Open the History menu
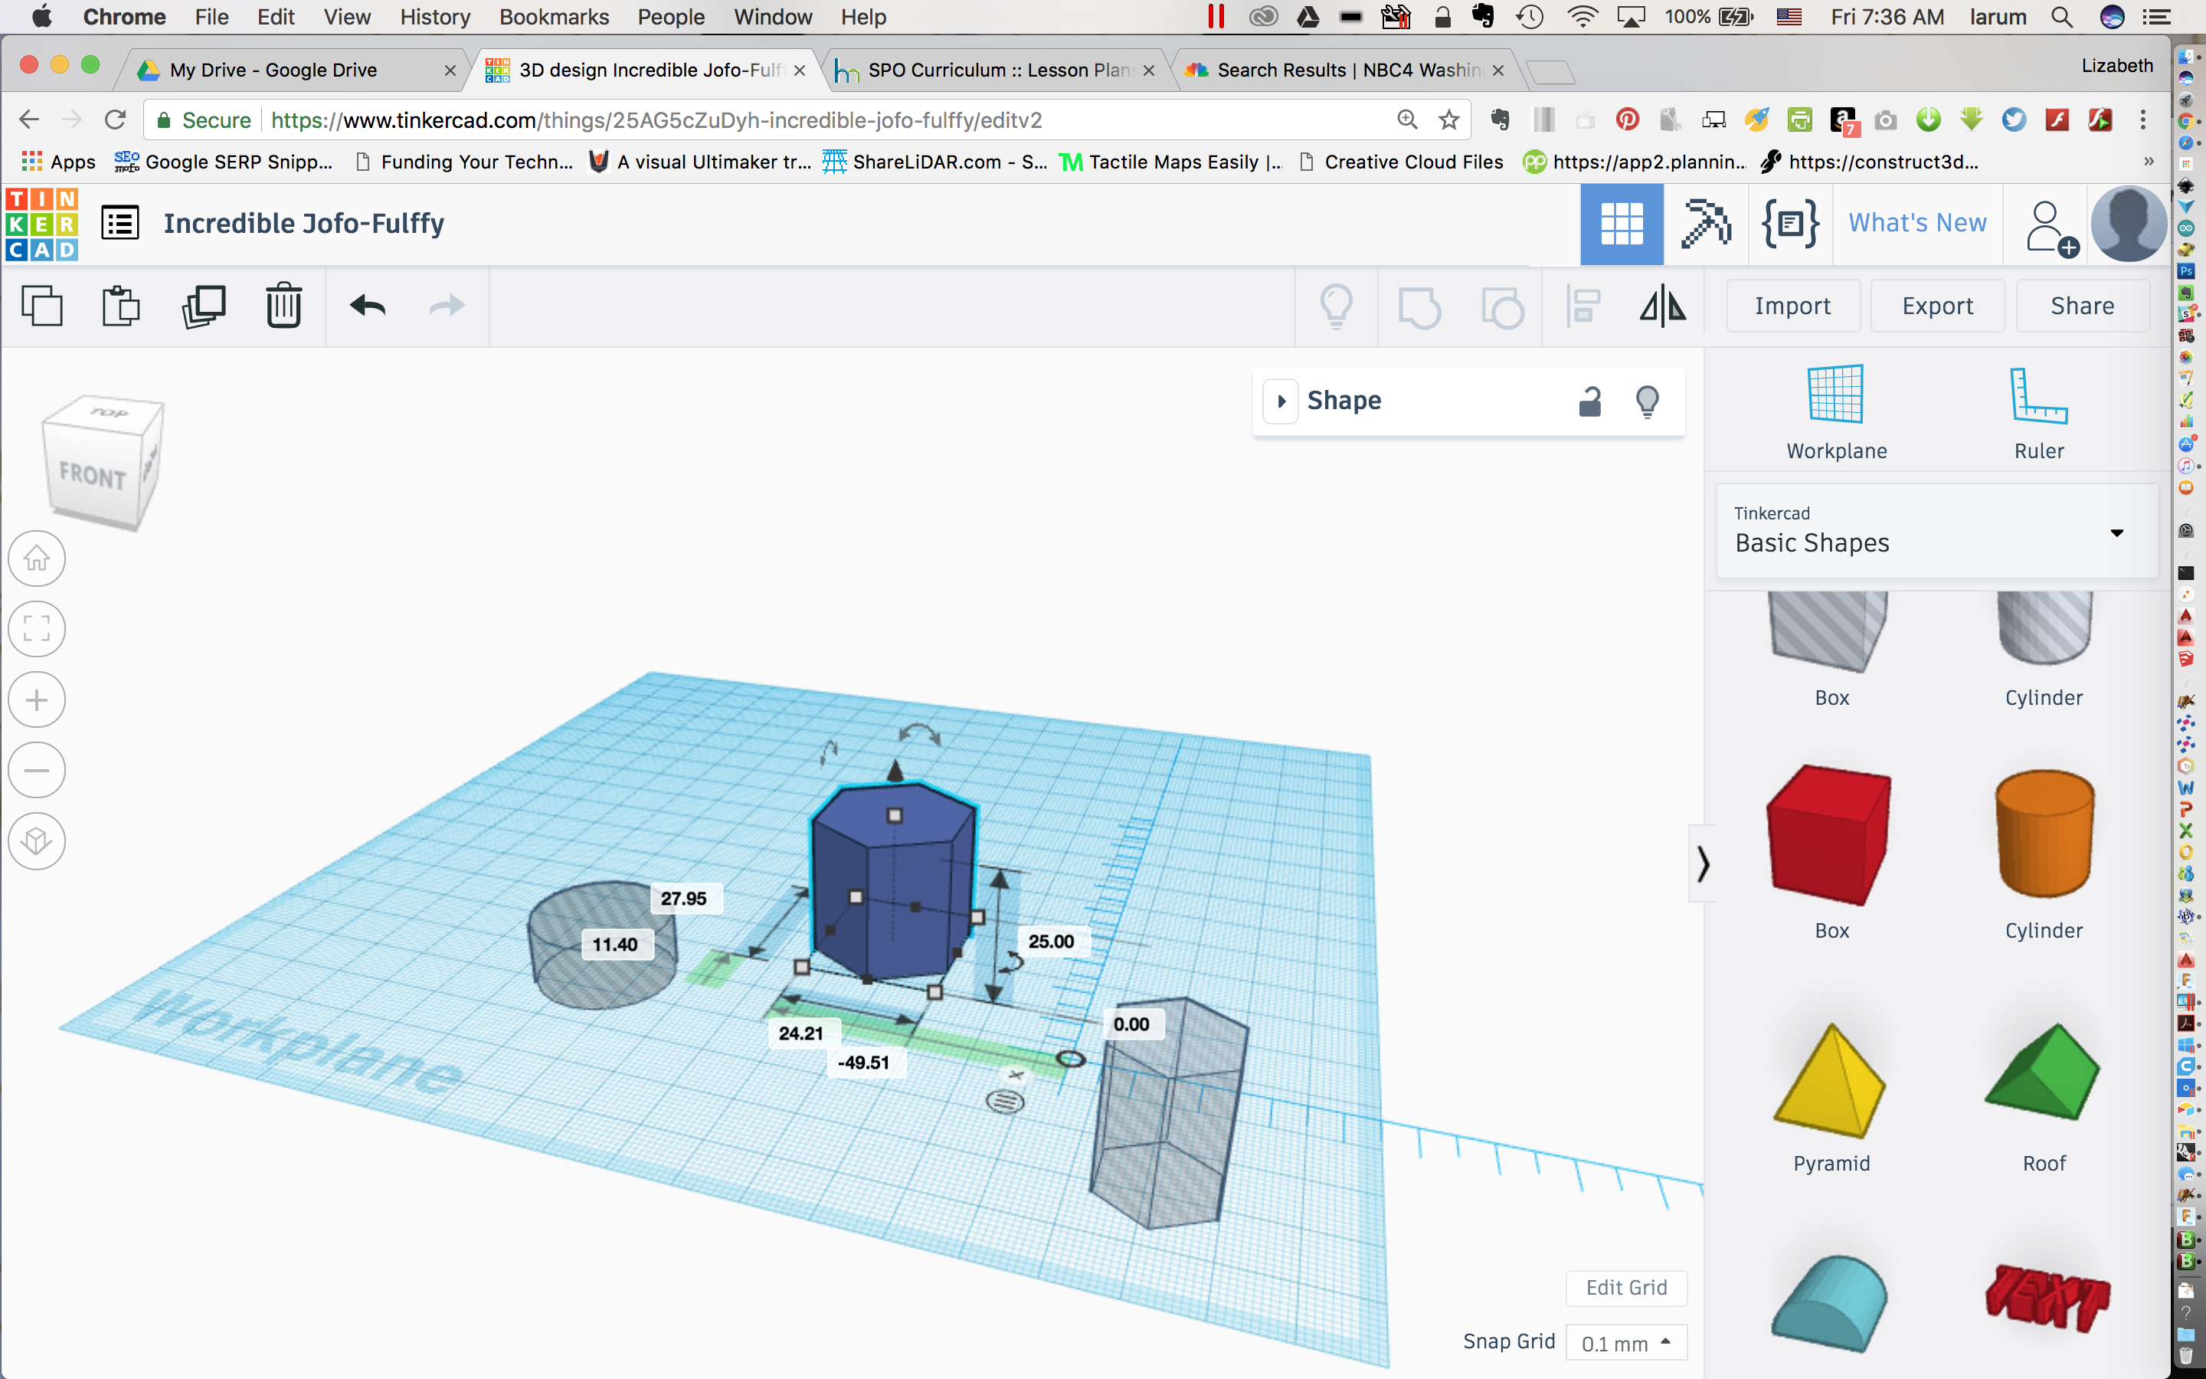This screenshot has width=2206, height=1379. point(435,16)
